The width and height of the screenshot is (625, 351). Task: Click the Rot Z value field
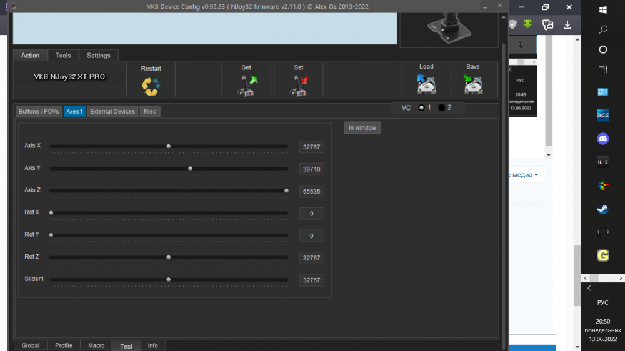[x=312, y=258]
